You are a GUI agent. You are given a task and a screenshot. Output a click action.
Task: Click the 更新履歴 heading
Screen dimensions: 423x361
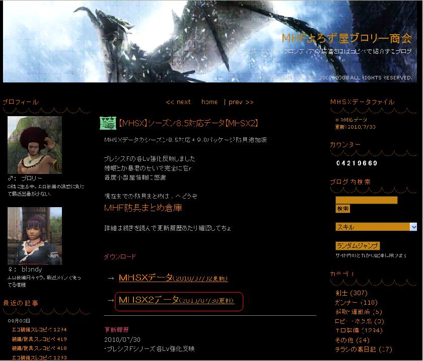point(116,329)
